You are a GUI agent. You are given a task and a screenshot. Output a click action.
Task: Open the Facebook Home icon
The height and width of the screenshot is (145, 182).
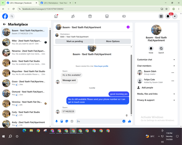pyautogui.click(x=56, y=16)
